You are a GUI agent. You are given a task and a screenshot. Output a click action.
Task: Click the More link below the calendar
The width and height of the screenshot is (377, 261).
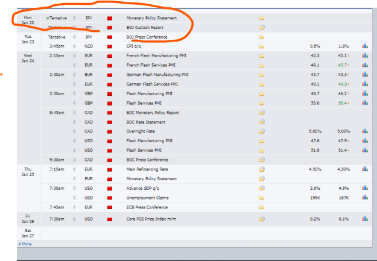(25, 244)
